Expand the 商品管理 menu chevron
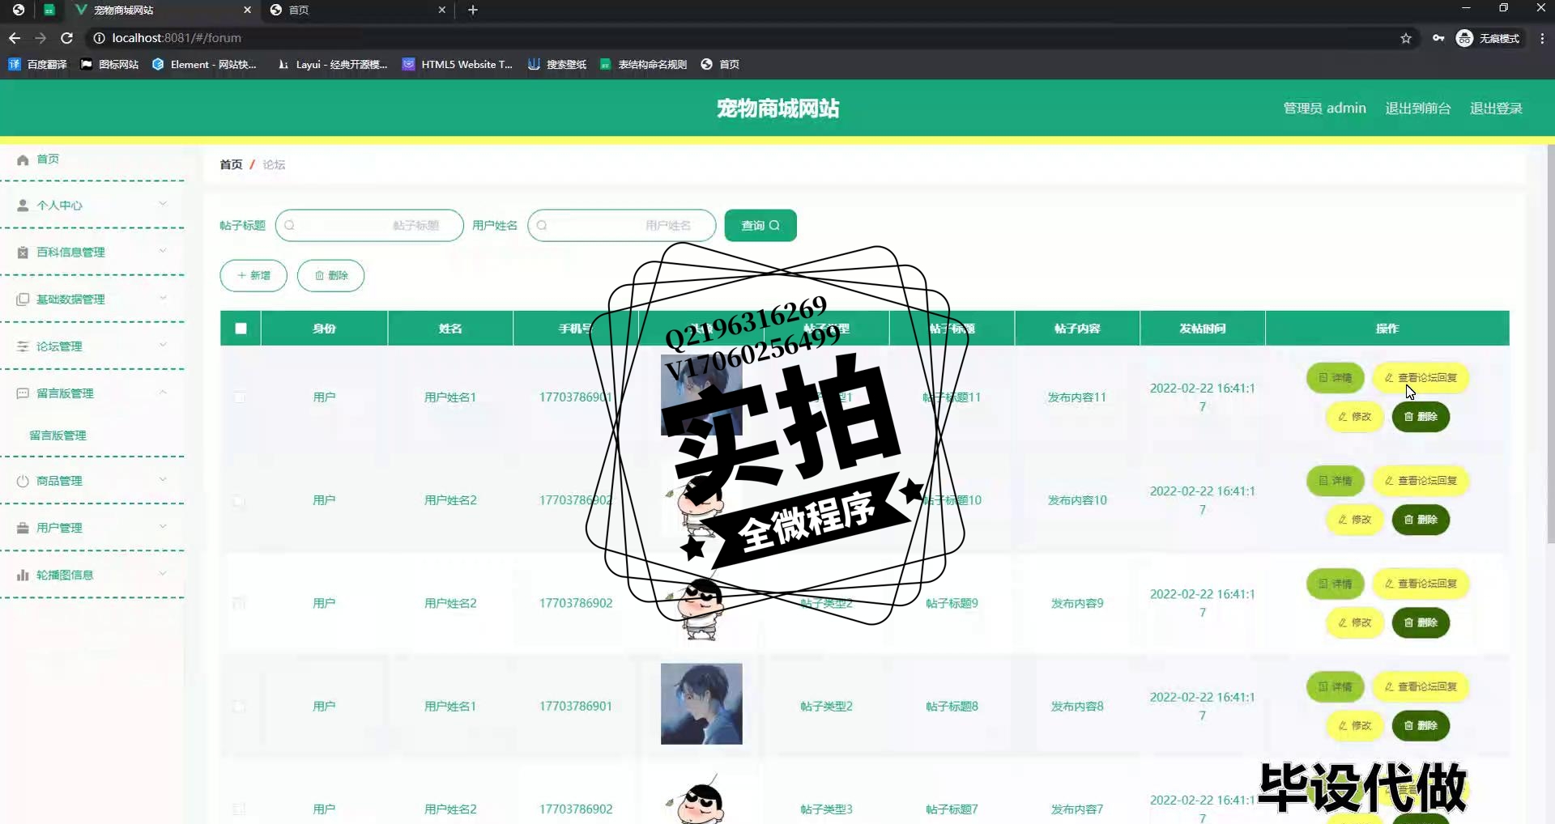The height and width of the screenshot is (824, 1555). point(163,479)
